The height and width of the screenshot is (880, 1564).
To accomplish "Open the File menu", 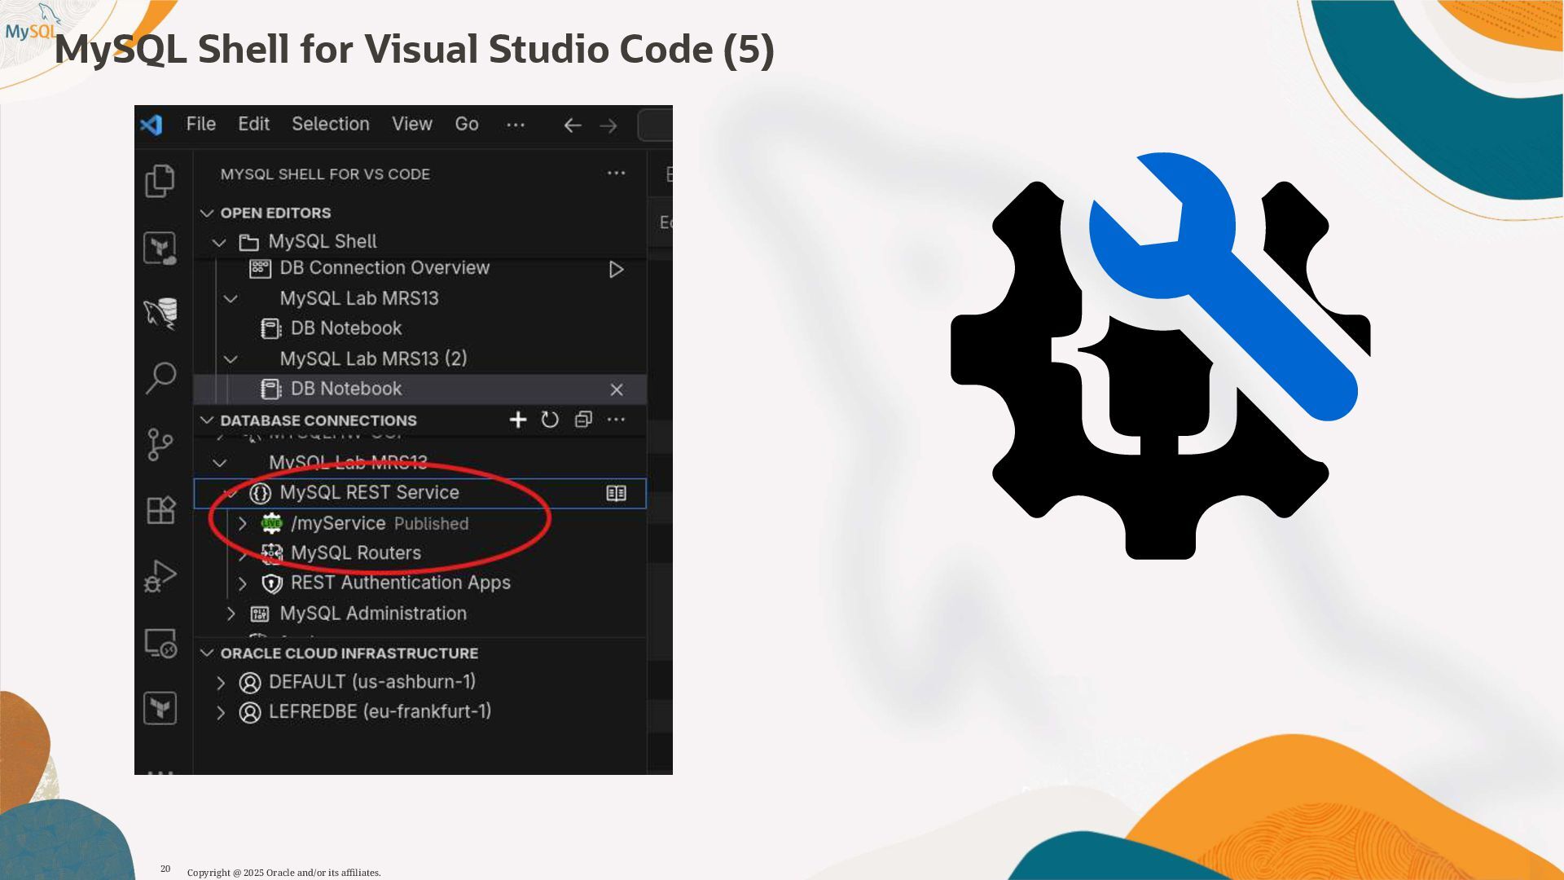I will pyautogui.click(x=200, y=124).
